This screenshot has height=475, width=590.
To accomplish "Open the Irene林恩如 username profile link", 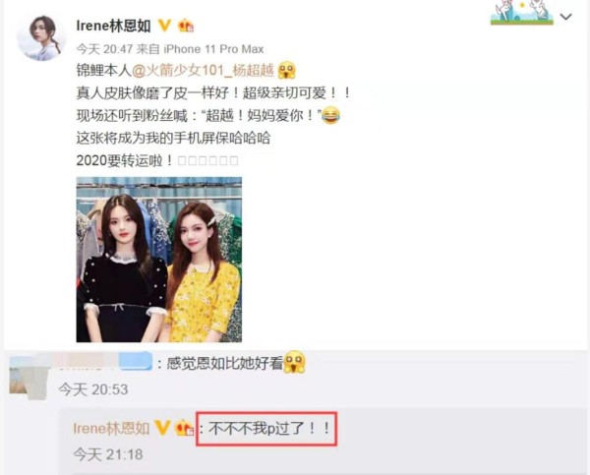I will click(x=113, y=26).
